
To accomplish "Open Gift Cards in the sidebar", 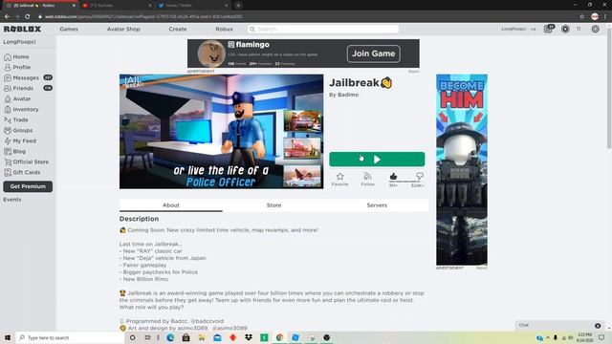I will pos(22,172).
